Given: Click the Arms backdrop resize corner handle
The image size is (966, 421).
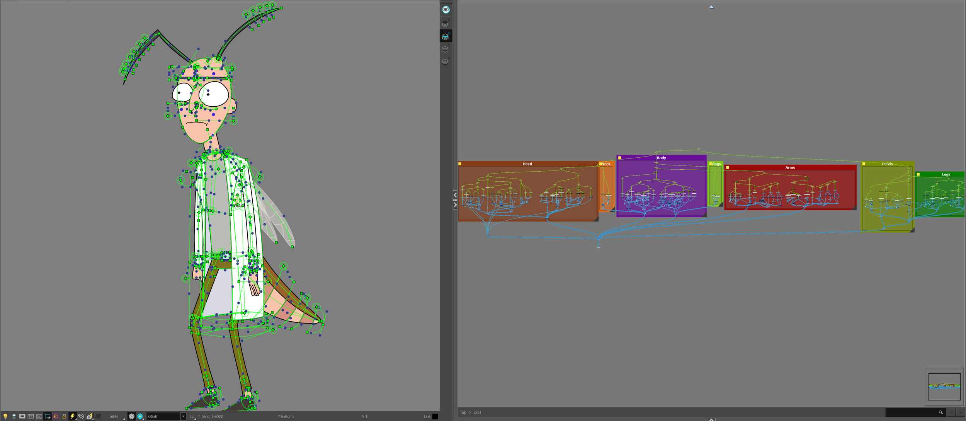Looking at the screenshot, I should [x=854, y=208].
